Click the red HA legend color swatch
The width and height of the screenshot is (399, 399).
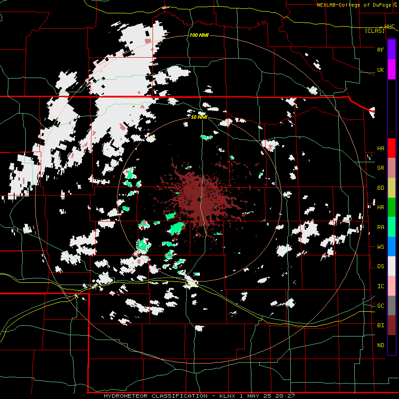tap(391, 148)
